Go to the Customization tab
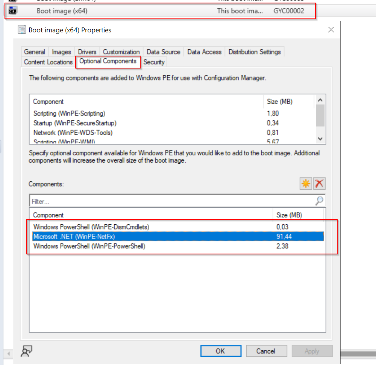 (x=121, y=52)
